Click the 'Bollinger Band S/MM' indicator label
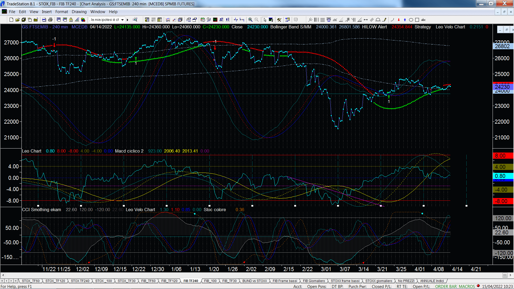This screenshot has height=289, width=514. tap(291, 27)
